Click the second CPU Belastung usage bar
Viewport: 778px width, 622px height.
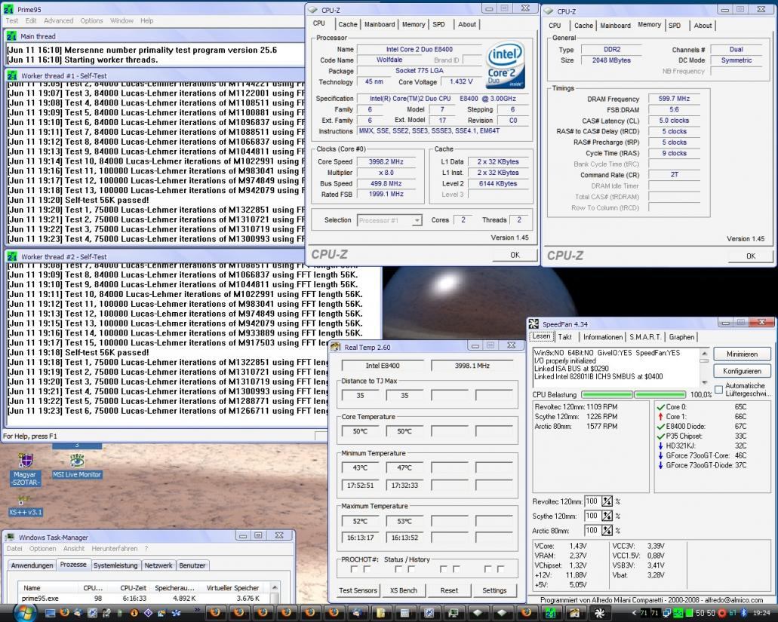[660, 394]
